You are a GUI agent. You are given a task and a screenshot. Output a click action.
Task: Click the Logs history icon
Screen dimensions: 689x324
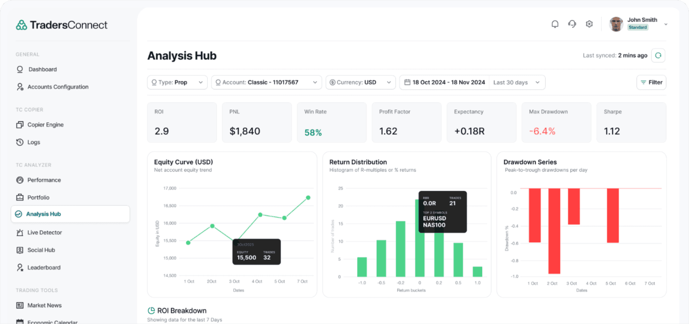point(20,142)
